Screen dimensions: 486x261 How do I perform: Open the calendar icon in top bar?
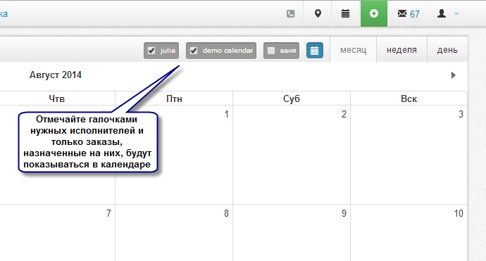(346, 13)
